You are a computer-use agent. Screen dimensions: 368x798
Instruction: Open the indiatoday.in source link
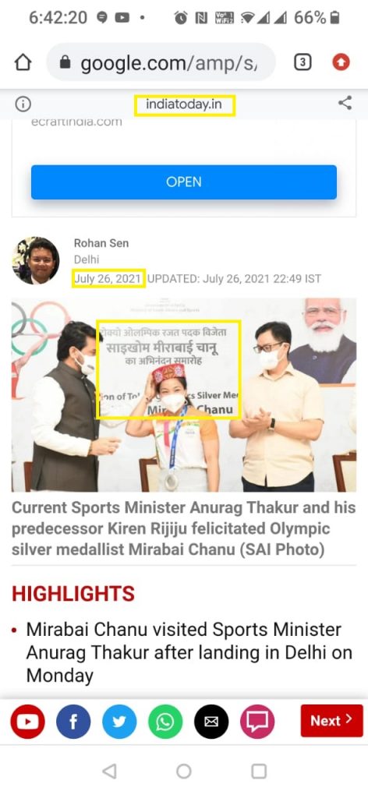pos(184,104)
